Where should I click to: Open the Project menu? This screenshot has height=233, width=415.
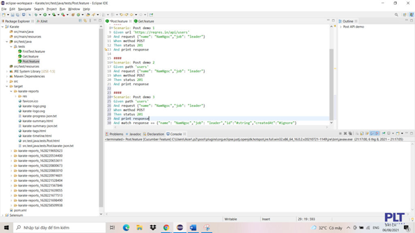51,9
